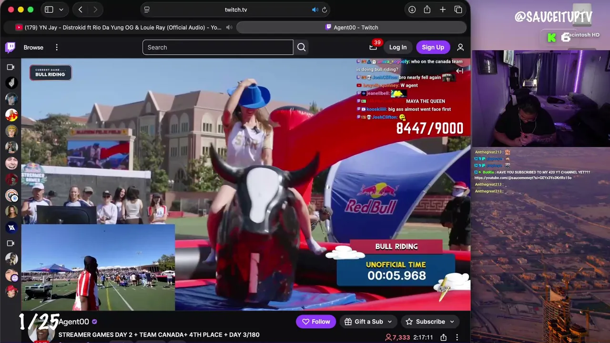Add a new Safari tab with plus icon

point(443,10)
